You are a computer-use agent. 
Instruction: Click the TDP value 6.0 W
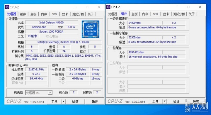tap(71, 27)
